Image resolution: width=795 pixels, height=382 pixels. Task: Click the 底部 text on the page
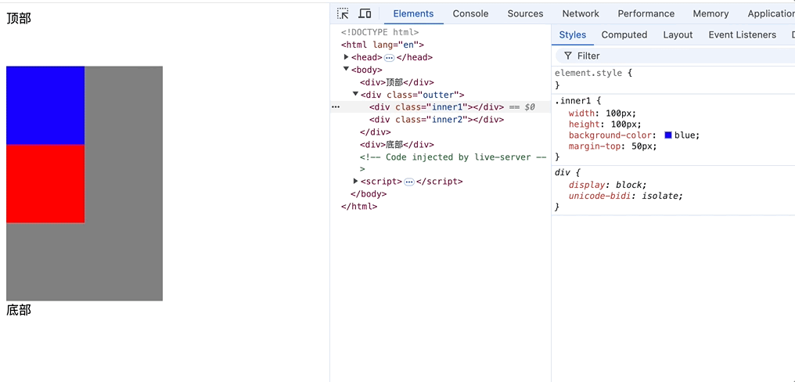[x=19, y=311]
